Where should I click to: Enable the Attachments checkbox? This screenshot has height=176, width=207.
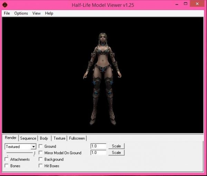tap(7, 159)
